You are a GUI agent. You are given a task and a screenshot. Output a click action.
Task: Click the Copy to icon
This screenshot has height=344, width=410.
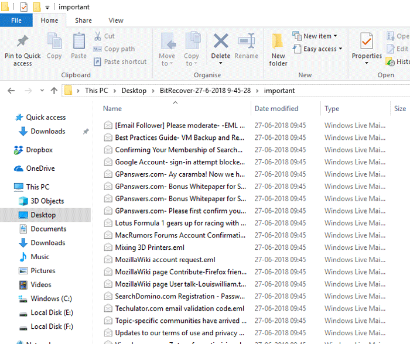(193, 40)
